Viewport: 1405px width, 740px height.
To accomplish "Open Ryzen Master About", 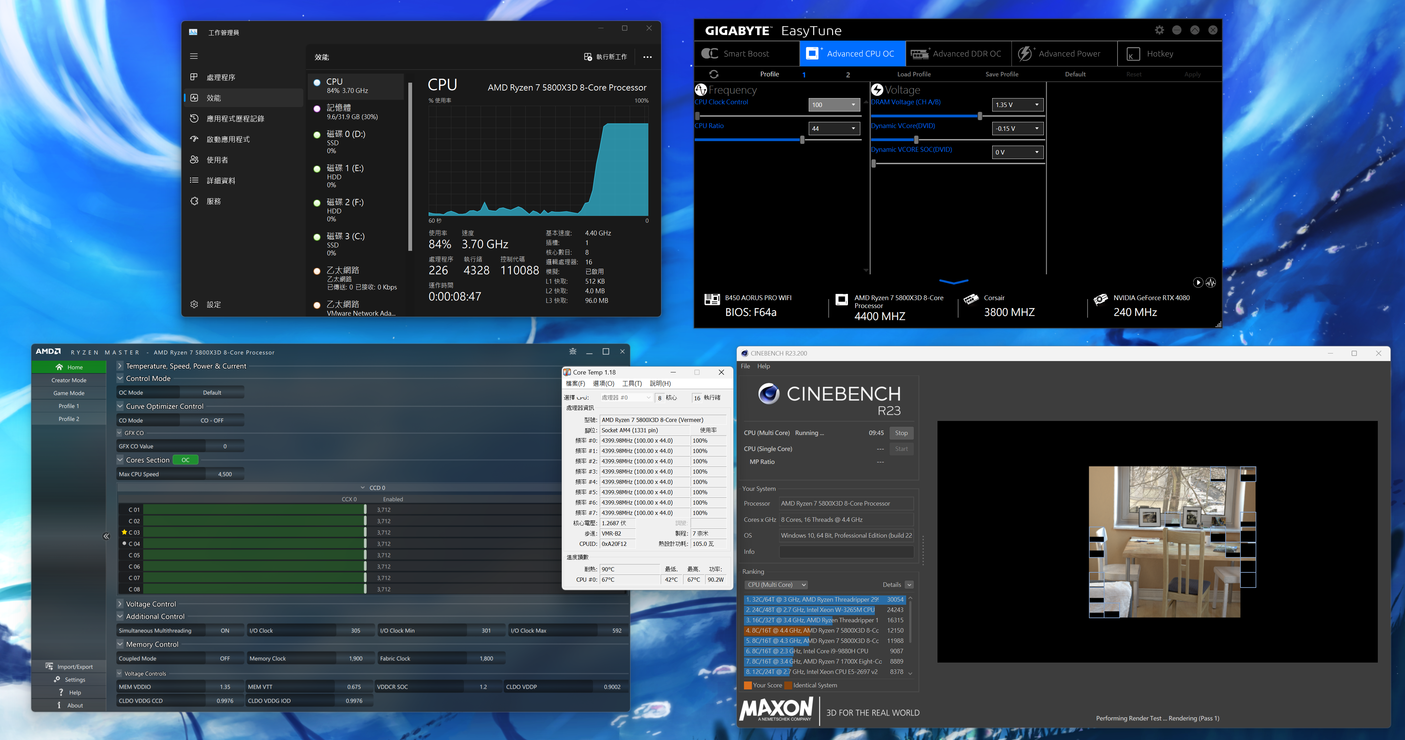I will (70, 705).
